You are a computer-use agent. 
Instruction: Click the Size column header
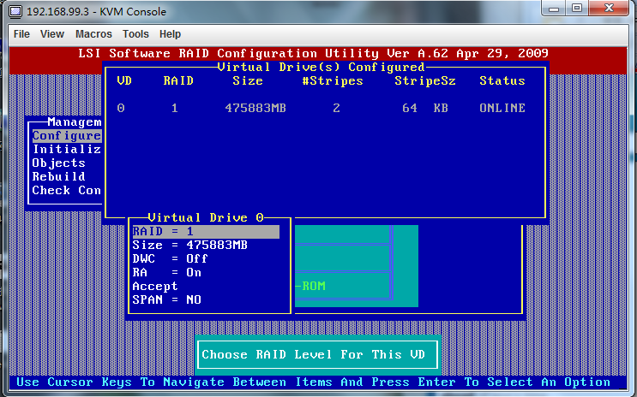(x=248, y=80)
